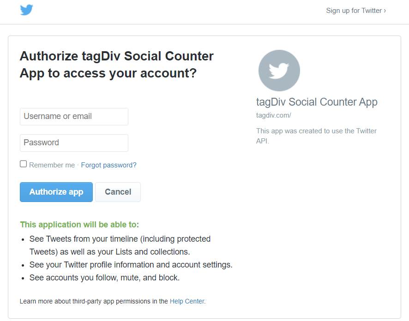Click the chevron after Sign up for Twitter
409x321 pixels.
point(385,11)
